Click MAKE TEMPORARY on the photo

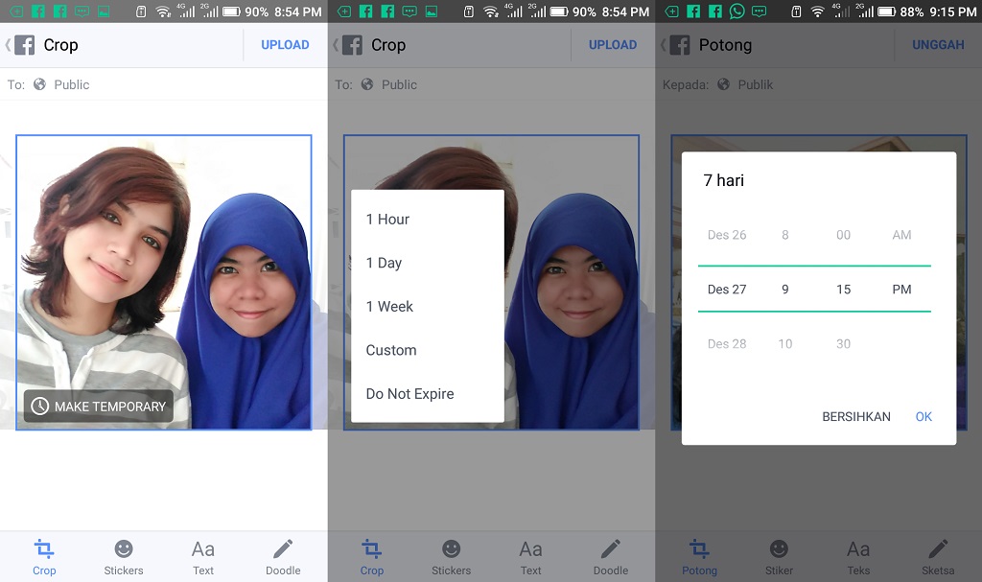(x=99, y=406)
